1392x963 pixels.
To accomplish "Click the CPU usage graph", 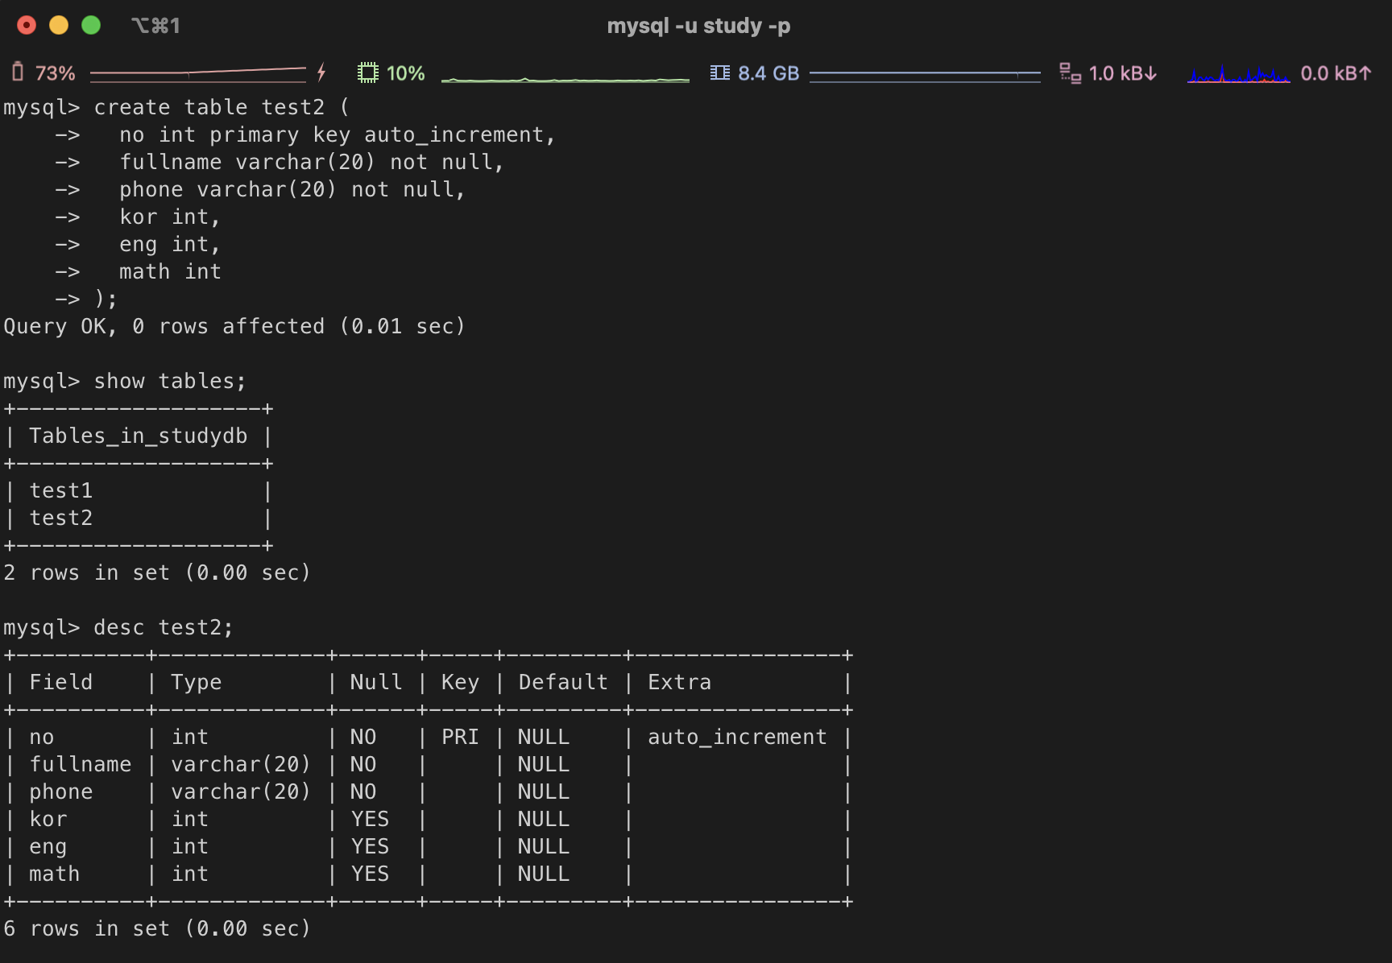I will tap(565, 77).
